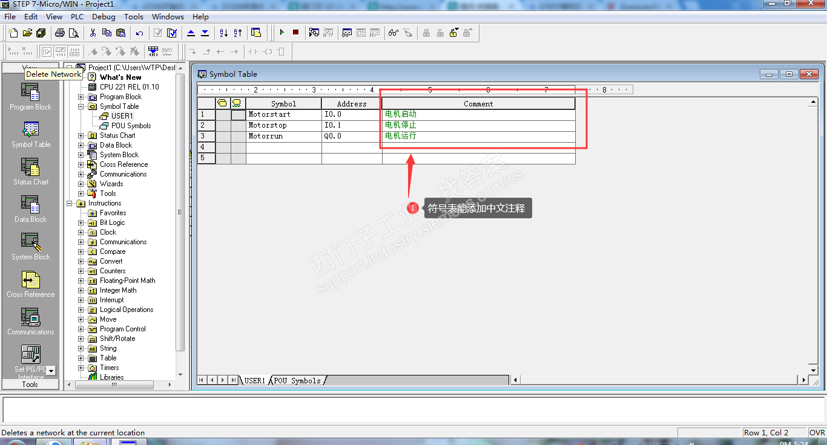Click the Tools button below navigation bar
Viewport: 827px width, 445px height.
tap(30, 385)
